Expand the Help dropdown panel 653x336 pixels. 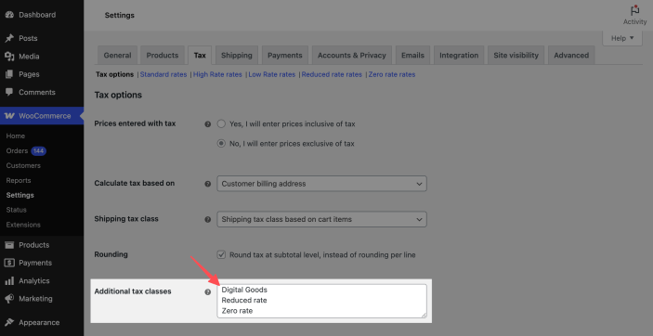[622, 38]
